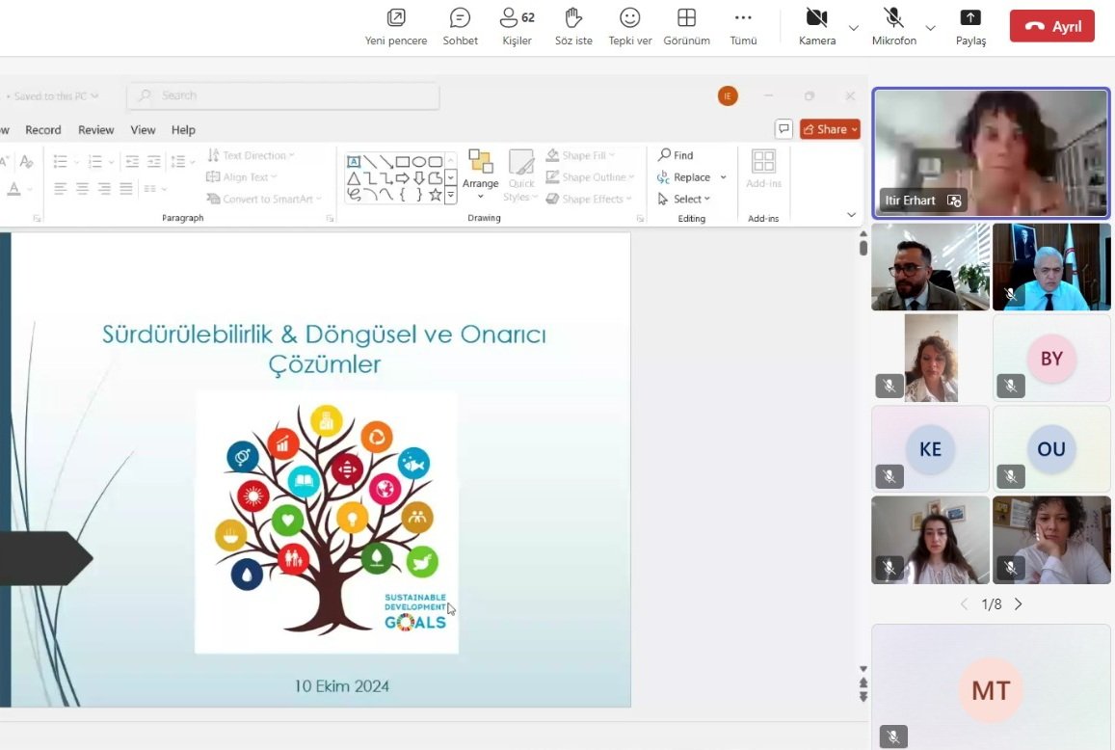
Task: Click the slide title text
Action: click(x=324, y=349)
